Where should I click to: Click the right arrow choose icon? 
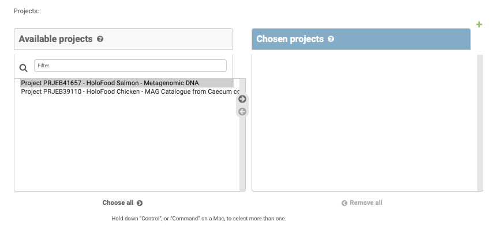click(242, 99)
